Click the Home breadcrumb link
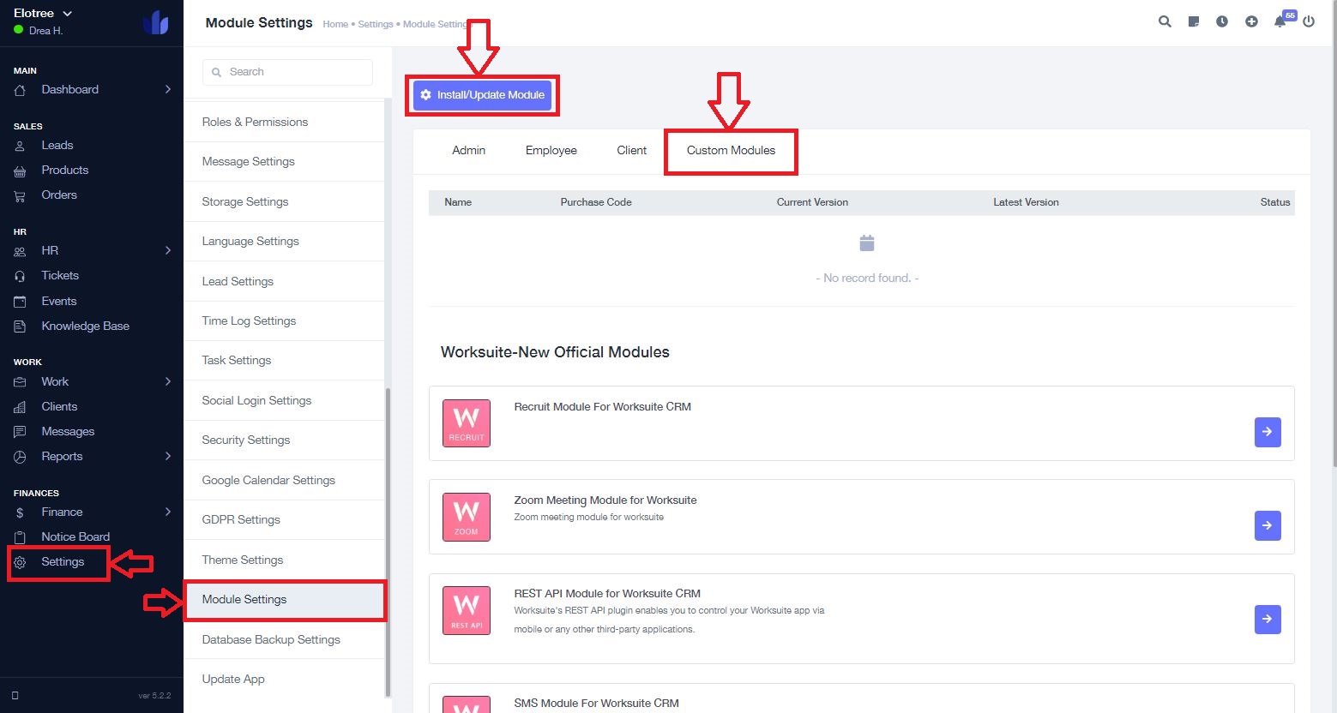This screenshot has width=1337, height=713. point(335,24)
